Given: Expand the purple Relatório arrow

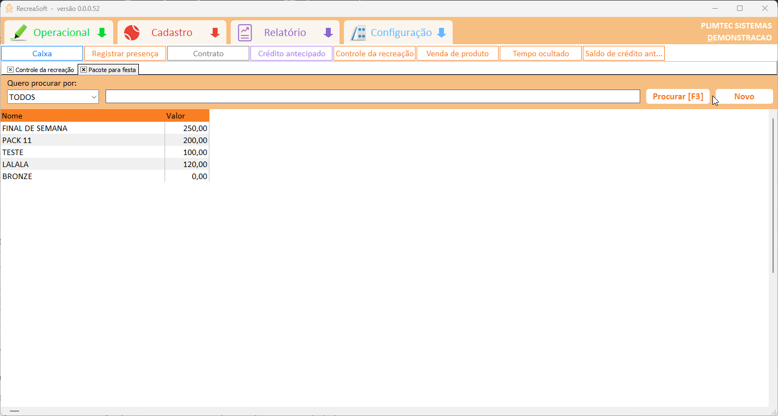Looking at the screenshot, I should coord(328,33).
